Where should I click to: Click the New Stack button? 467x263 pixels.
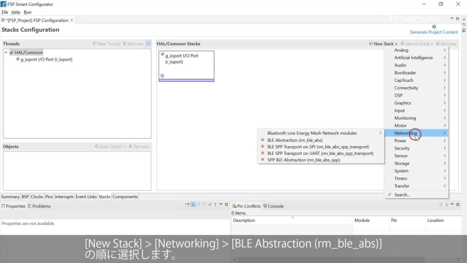[383, 44]
